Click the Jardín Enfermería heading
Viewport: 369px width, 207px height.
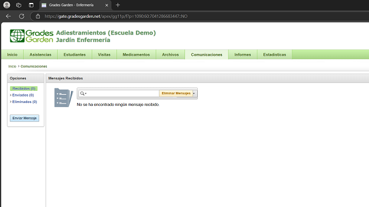(83, 40)
